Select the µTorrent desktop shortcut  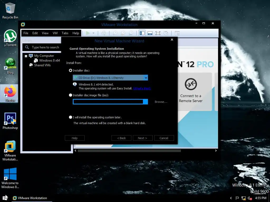click(10, 38)
